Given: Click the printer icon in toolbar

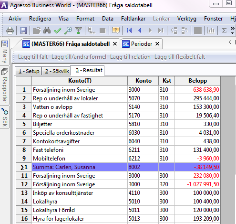Looking at the screenshot, I should pyautogui.click(x=10, y=31).
